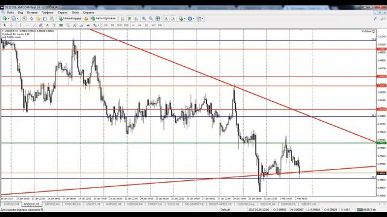Launch MetaEditor from the toolbar

tap(86, 19)
